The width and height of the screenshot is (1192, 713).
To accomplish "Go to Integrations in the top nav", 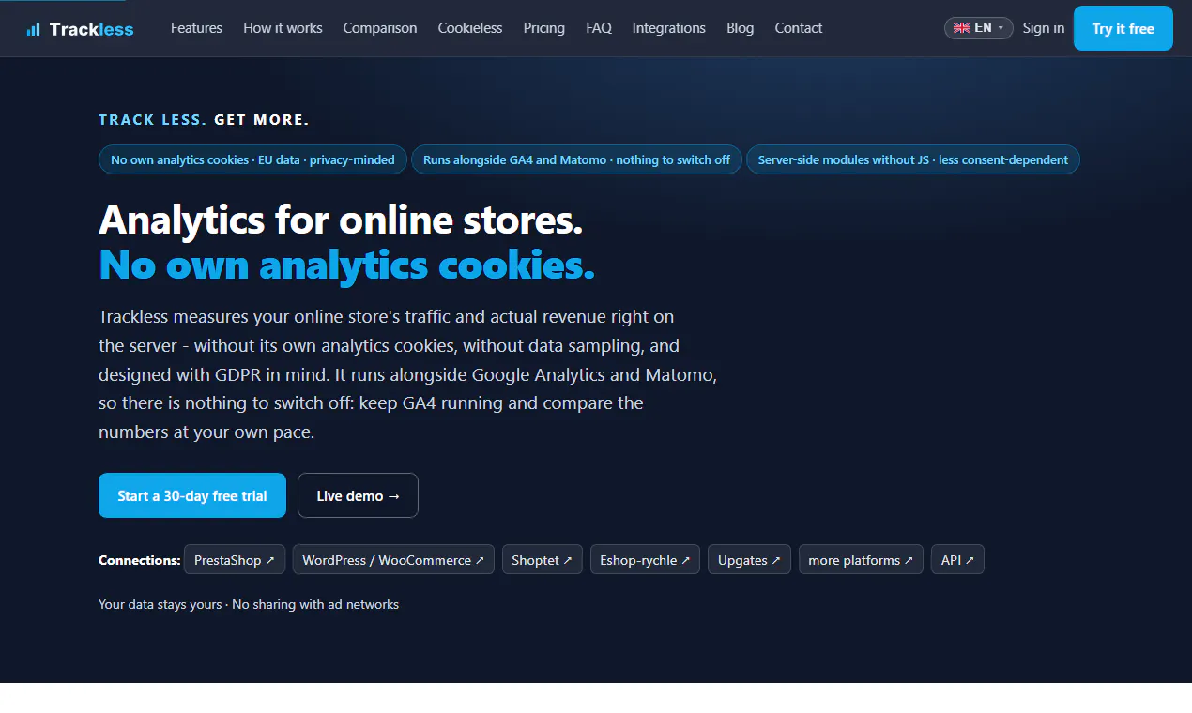I will [x=669, y=28].
